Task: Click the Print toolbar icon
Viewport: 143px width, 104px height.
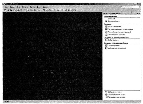Action: point(18,10)
